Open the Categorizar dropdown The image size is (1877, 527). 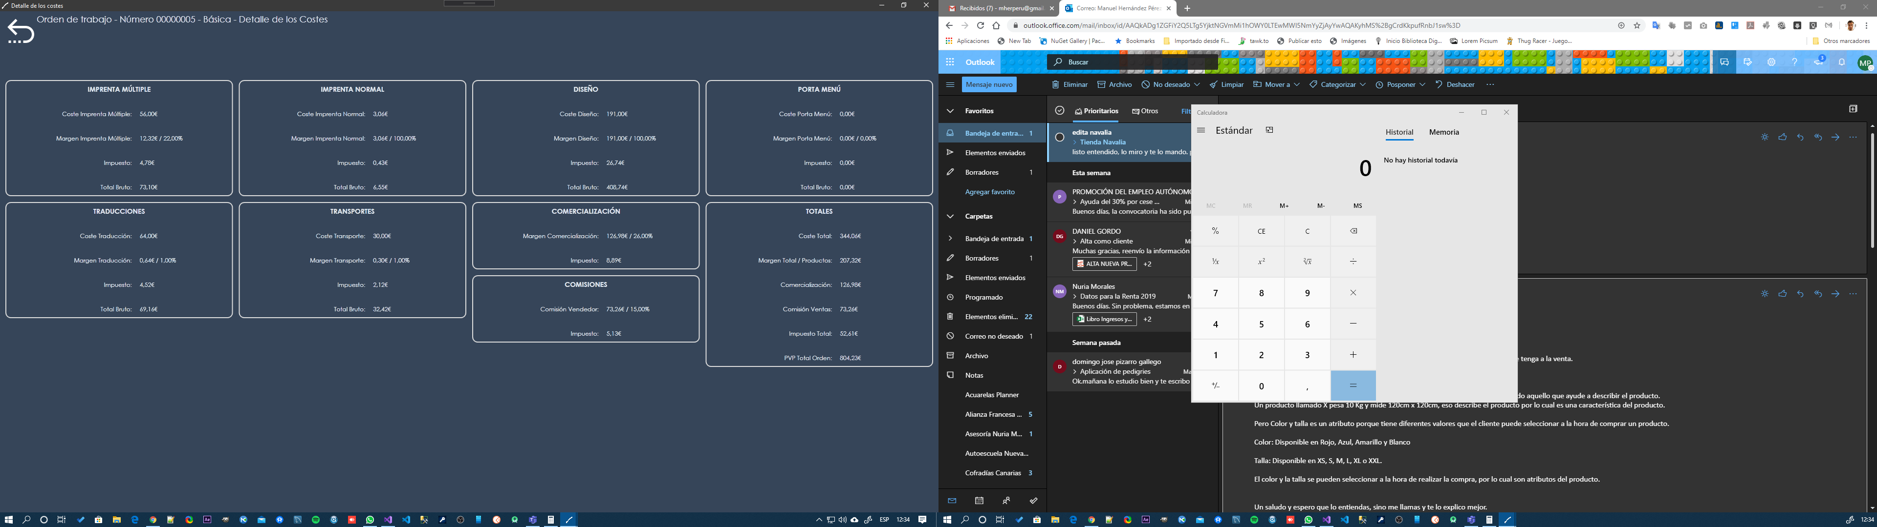coord(1337,85)
